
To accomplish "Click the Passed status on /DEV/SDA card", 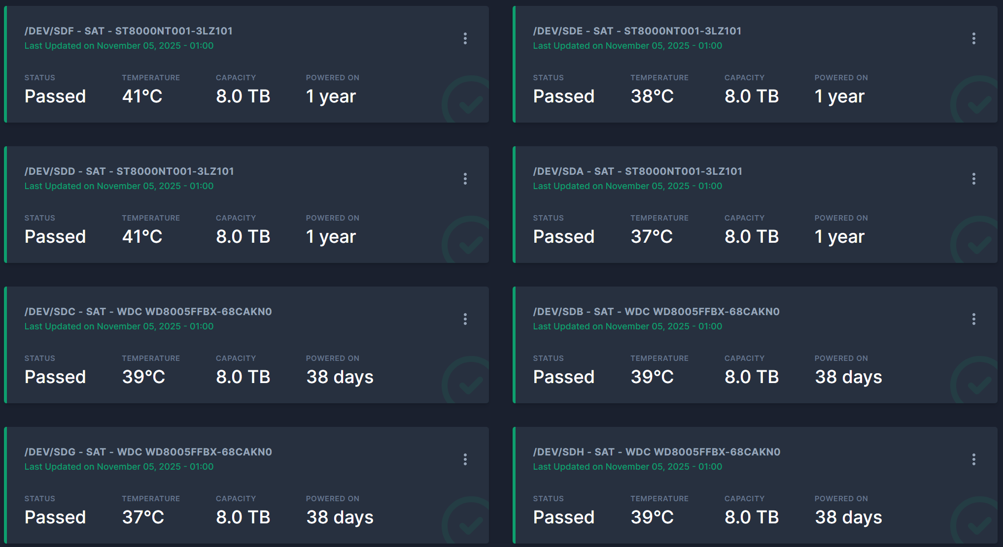I will pos(563,236).
